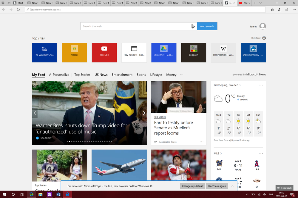Open the Logga in top site tile
298x198 pixels.
coord(194,53)
